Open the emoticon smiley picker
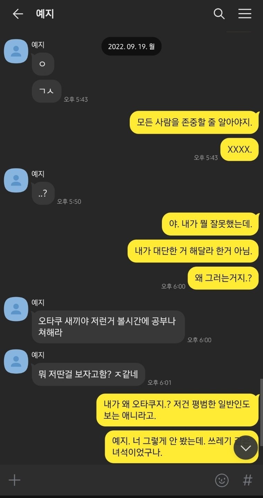Image resolution: width=263 pixels, height=498 pixels. [x=222, y=480]
